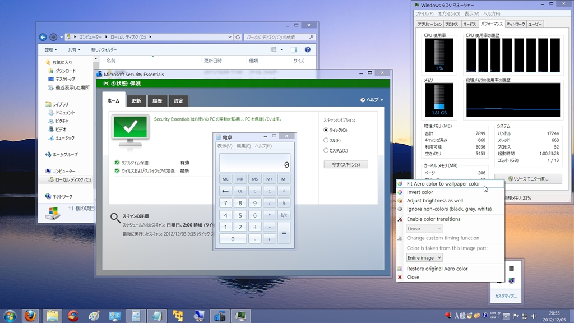
Task: Click Explorer forward arrow button
Action: point(53,37)
